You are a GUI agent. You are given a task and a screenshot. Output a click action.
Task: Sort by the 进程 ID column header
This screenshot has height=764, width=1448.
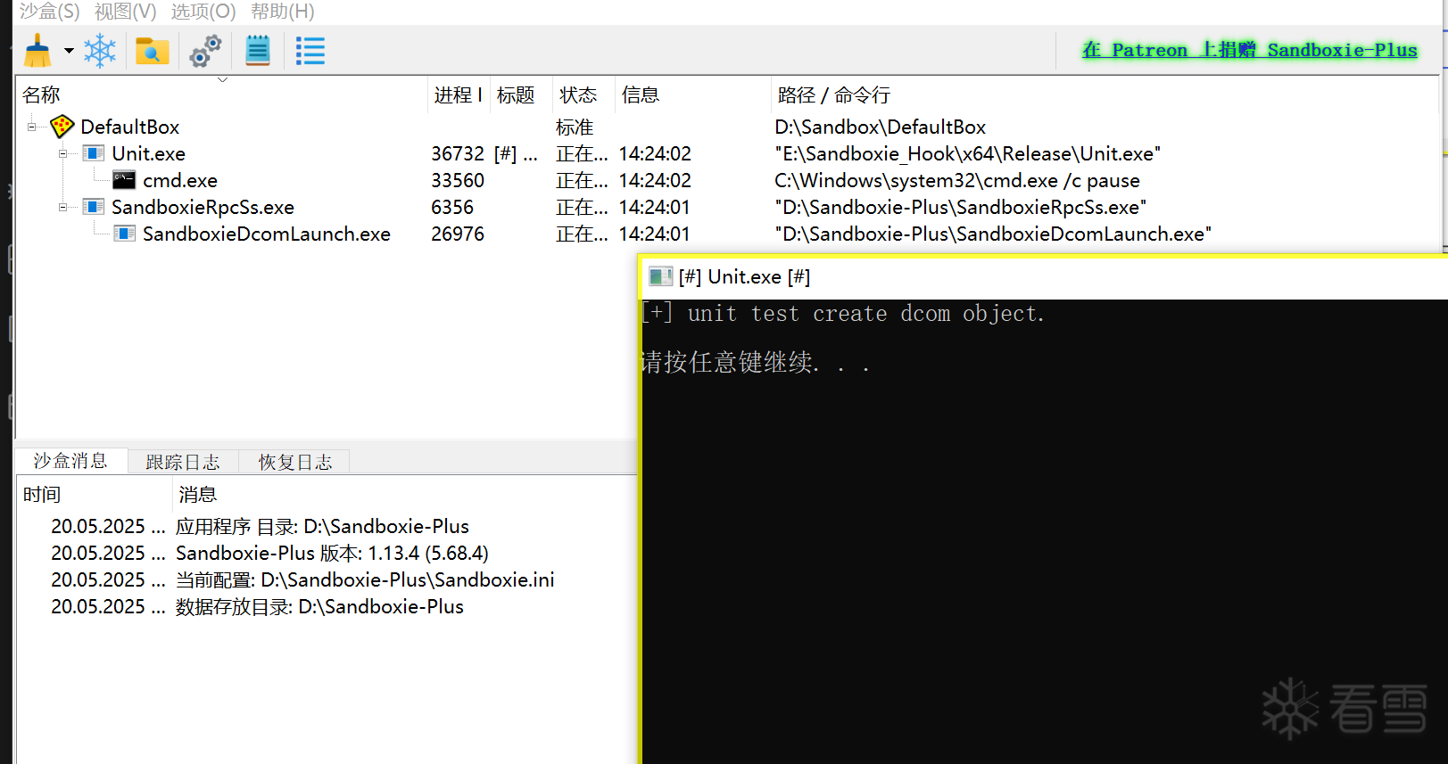tap(459, 94)
